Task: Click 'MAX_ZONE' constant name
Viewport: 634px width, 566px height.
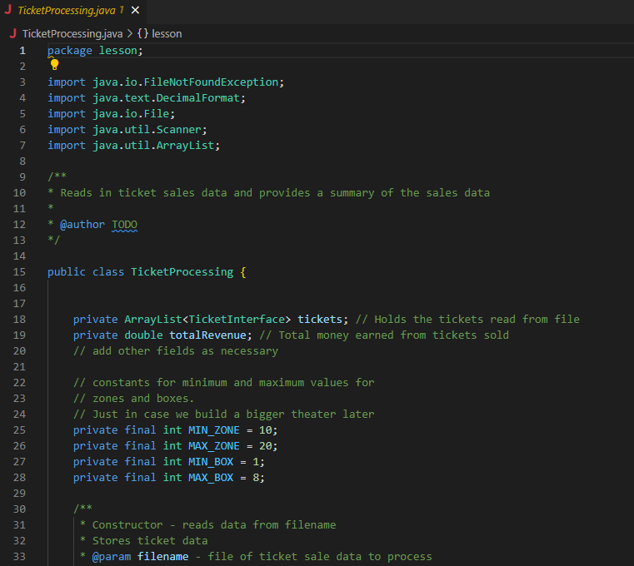Action: (x=214, y=445)
